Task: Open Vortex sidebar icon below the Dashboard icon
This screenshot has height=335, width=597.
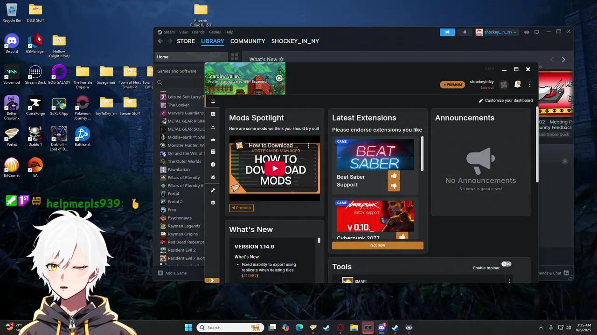Action: click(213, 114)
